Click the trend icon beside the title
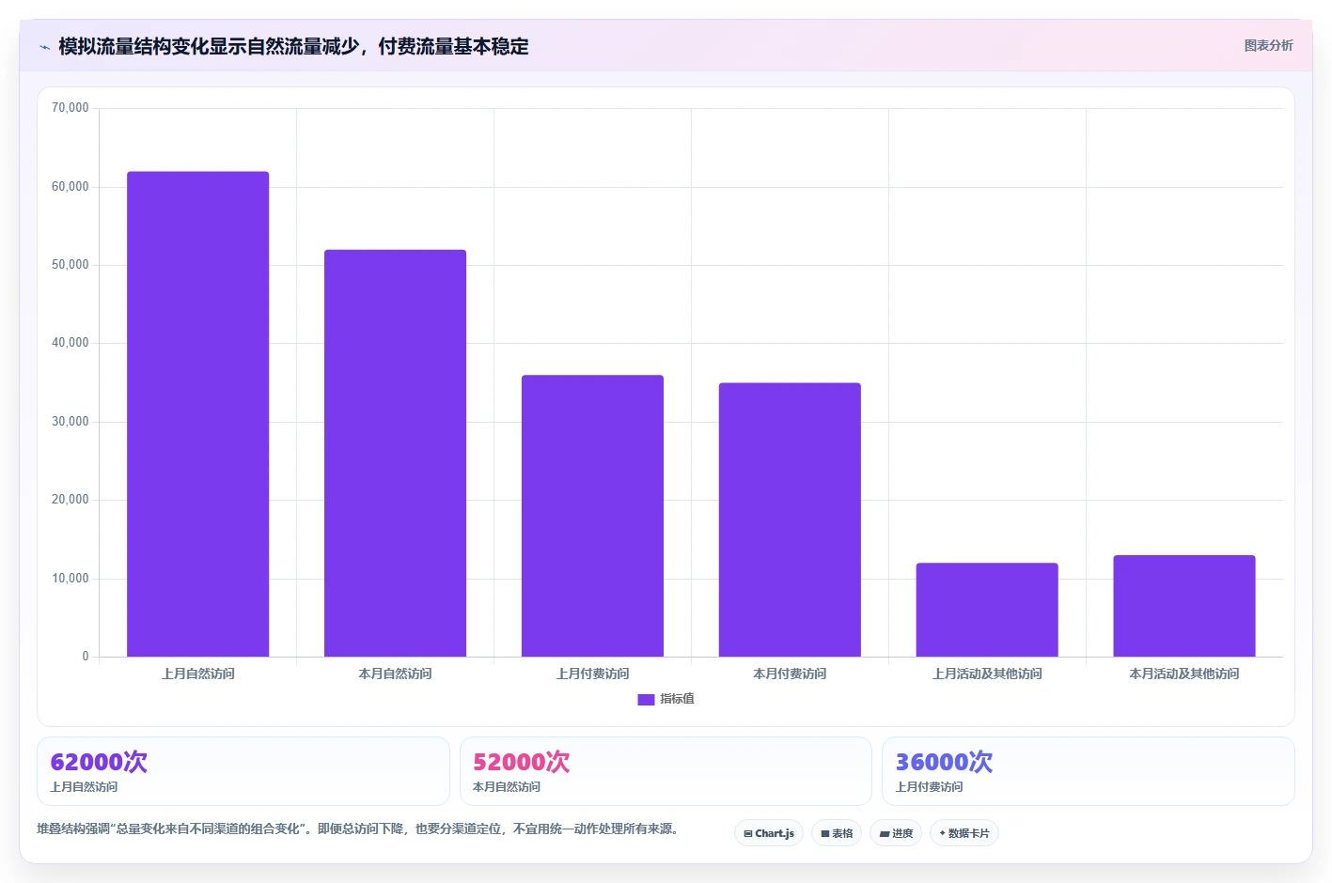This screenshot has width=1332, height=883. point(44,47)
